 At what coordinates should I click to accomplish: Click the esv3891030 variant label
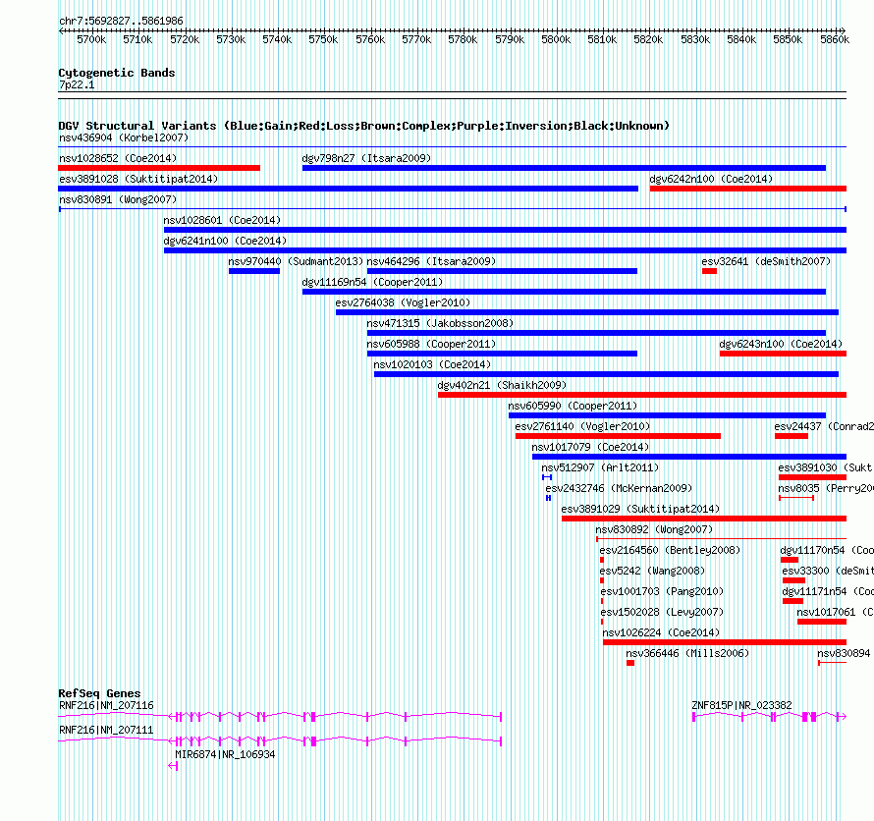click(x=826, y=467)
